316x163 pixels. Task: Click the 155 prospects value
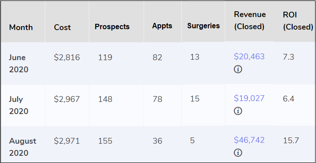(x=105, y=141)
